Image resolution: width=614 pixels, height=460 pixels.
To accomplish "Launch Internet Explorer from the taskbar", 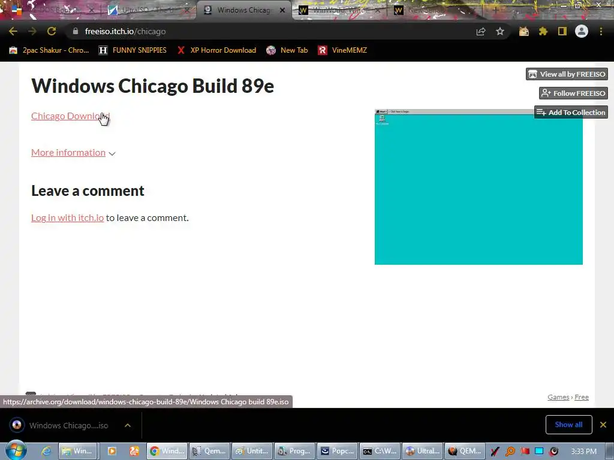I will click(x=46, y=451).
